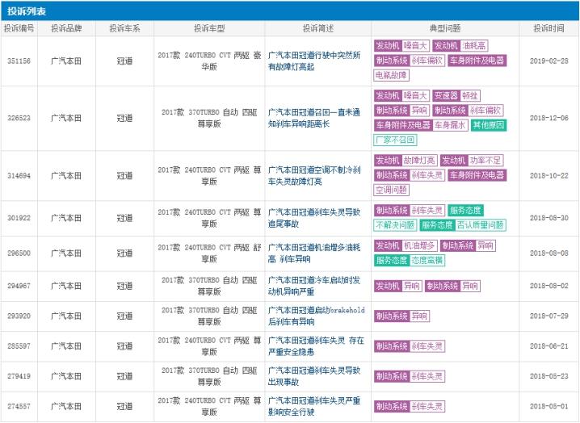Image resolution: width=580 pixels, height=423 pixels.
Task: Open complaint link 广汽本田冠道刹车失灵 存在严重安全隐患
Action: tap(316, 346)
